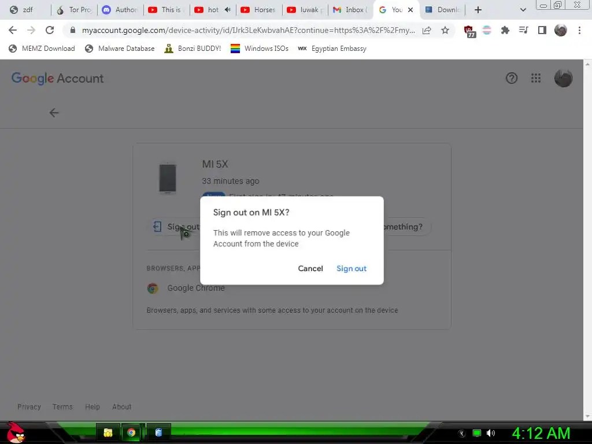Open the Privacy footer link
This screenshot has height=444, width=592.
click(29, 406)
